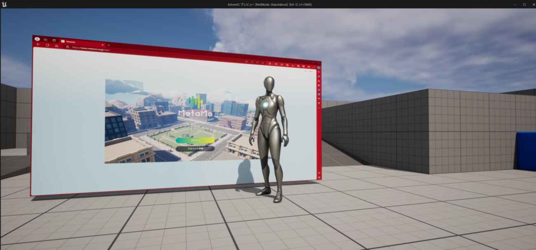Open the tab actions icon
Viewport: 536px width, 250px height.
(54, 40)
